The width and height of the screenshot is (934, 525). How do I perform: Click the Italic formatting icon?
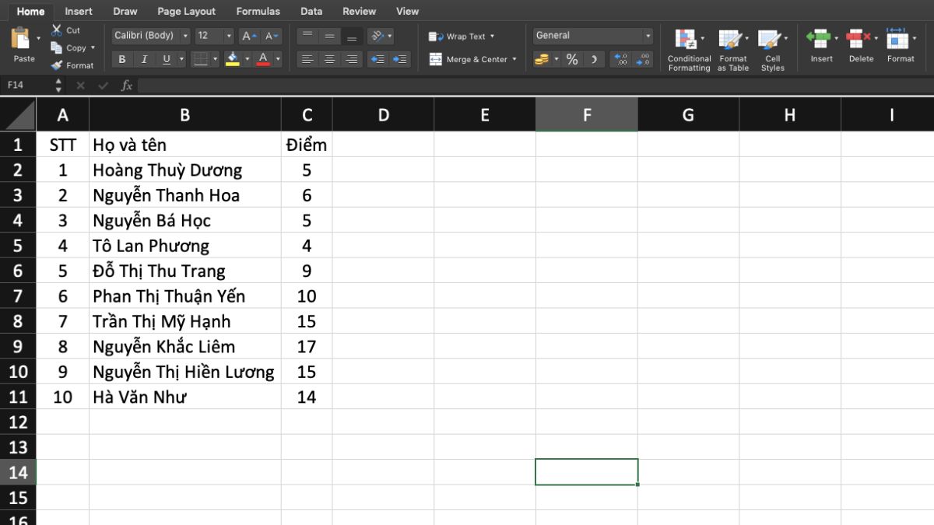tap(144, 58)
